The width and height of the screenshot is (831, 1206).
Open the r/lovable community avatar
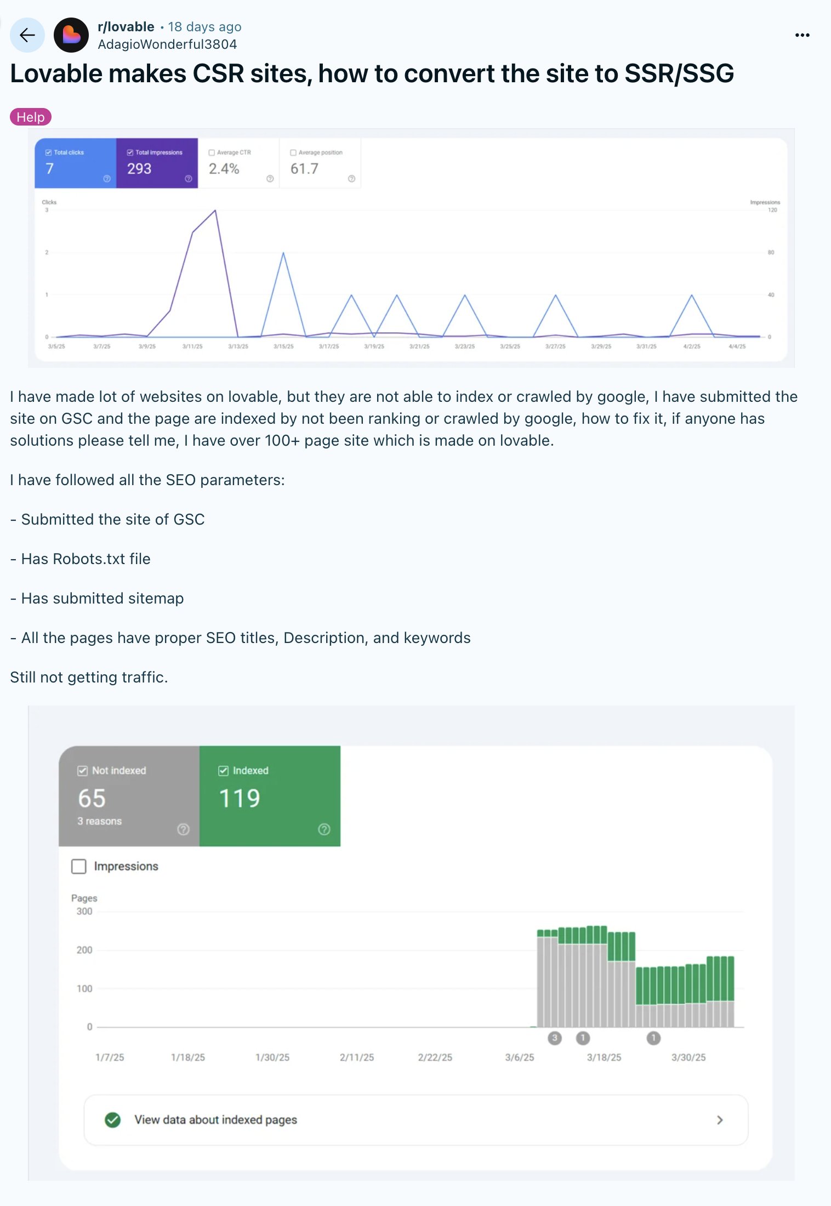[x=71, y=35]
